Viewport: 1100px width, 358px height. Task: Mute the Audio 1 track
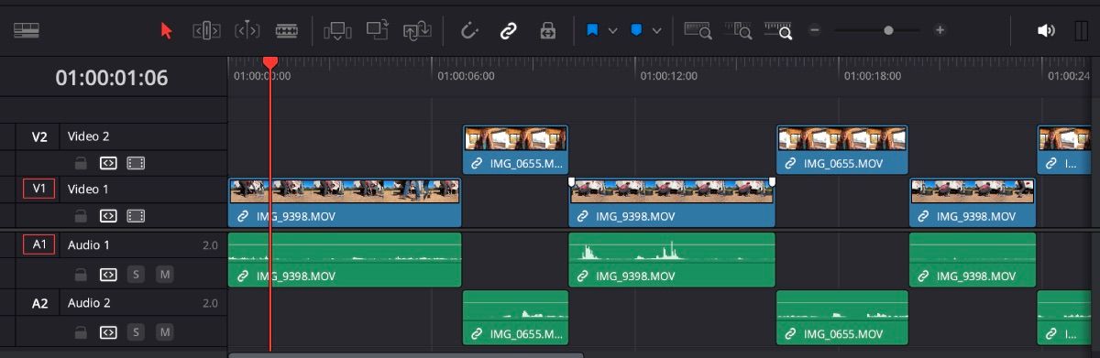point(164,274)
